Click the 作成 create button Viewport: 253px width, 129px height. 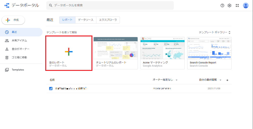coord(13,20)
